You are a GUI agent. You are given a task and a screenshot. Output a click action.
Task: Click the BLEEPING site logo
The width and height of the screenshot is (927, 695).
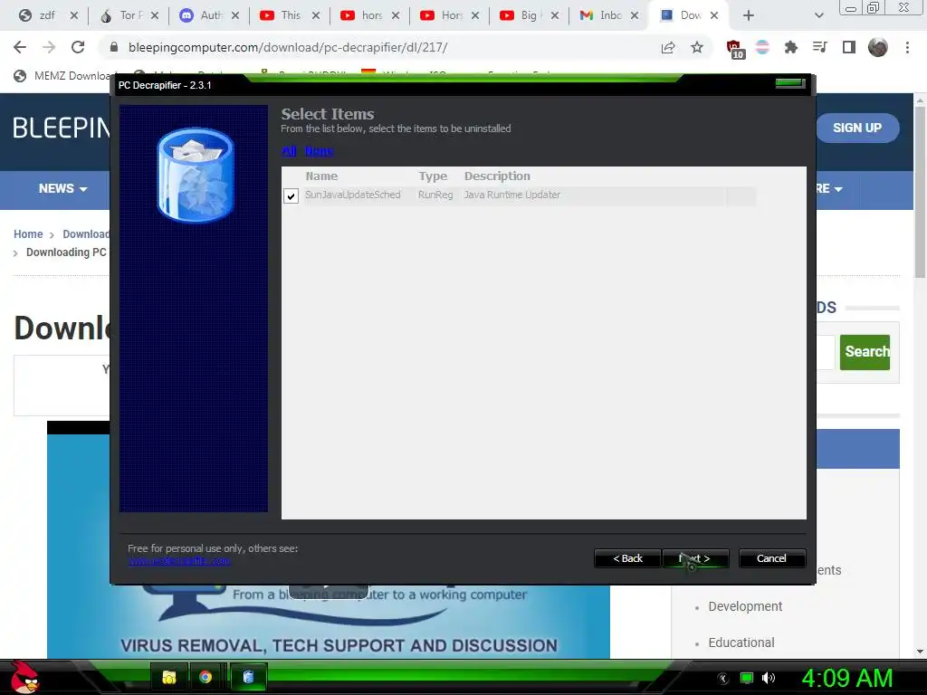(61, 128)
